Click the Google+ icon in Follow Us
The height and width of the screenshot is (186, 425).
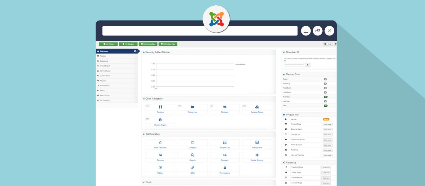[286, 177]
